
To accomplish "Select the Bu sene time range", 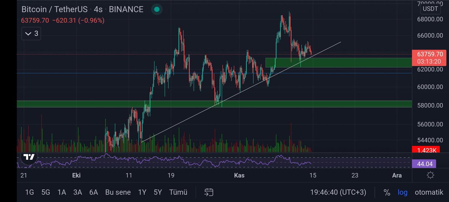I will [x=118, y=192].
